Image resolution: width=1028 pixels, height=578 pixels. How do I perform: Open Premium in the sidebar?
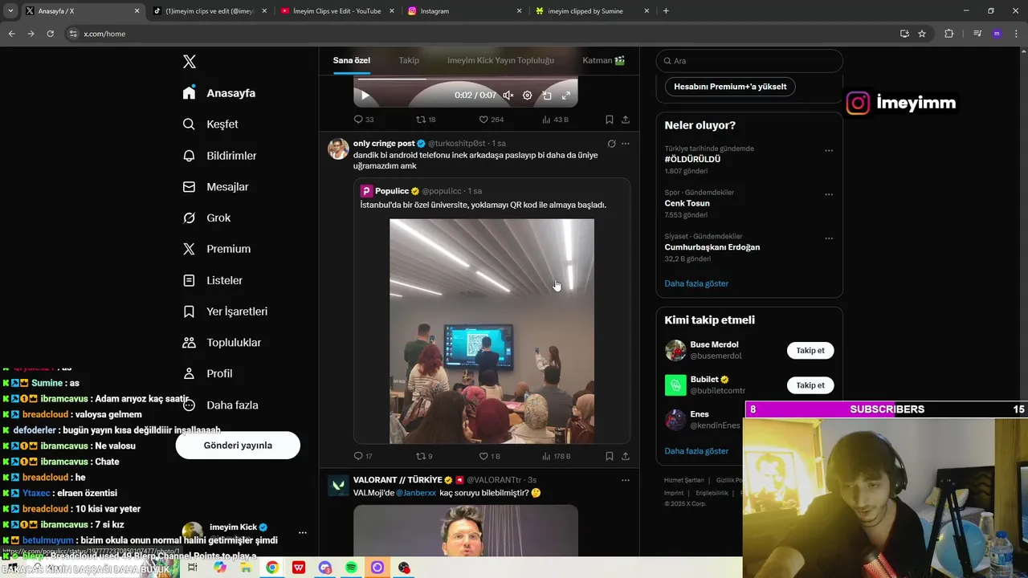[216, 249]
